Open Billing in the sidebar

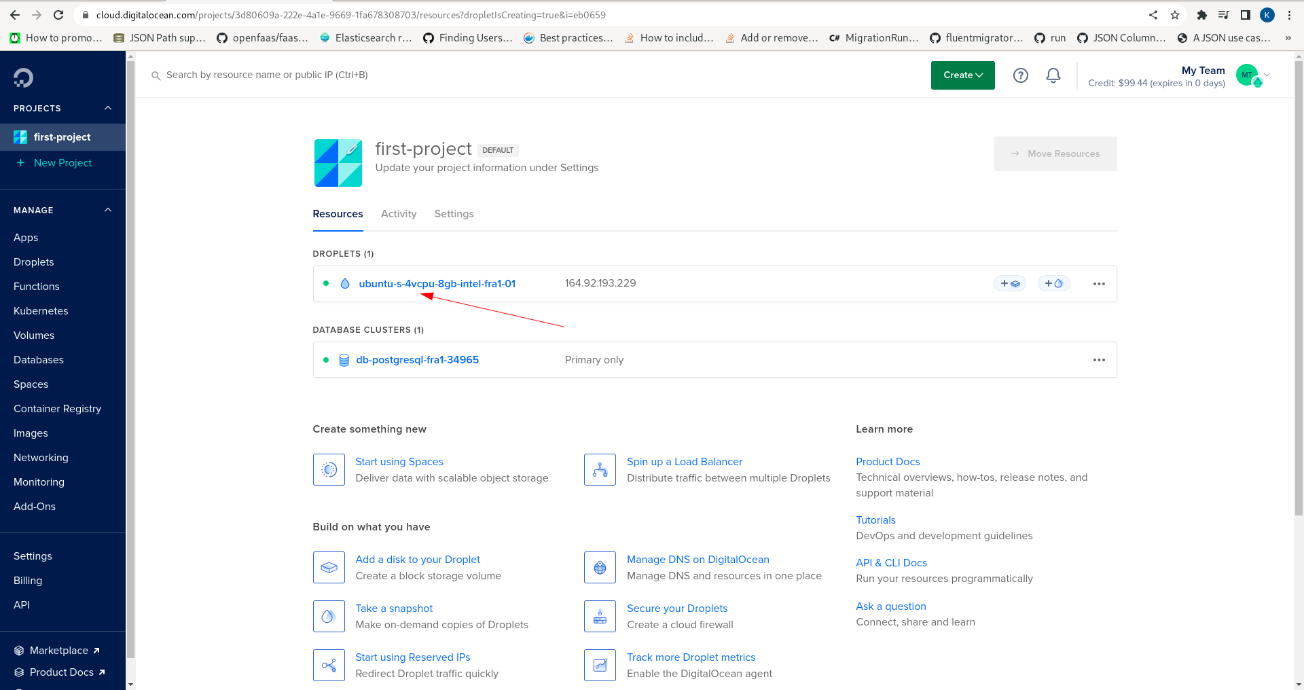pos(28,581)
